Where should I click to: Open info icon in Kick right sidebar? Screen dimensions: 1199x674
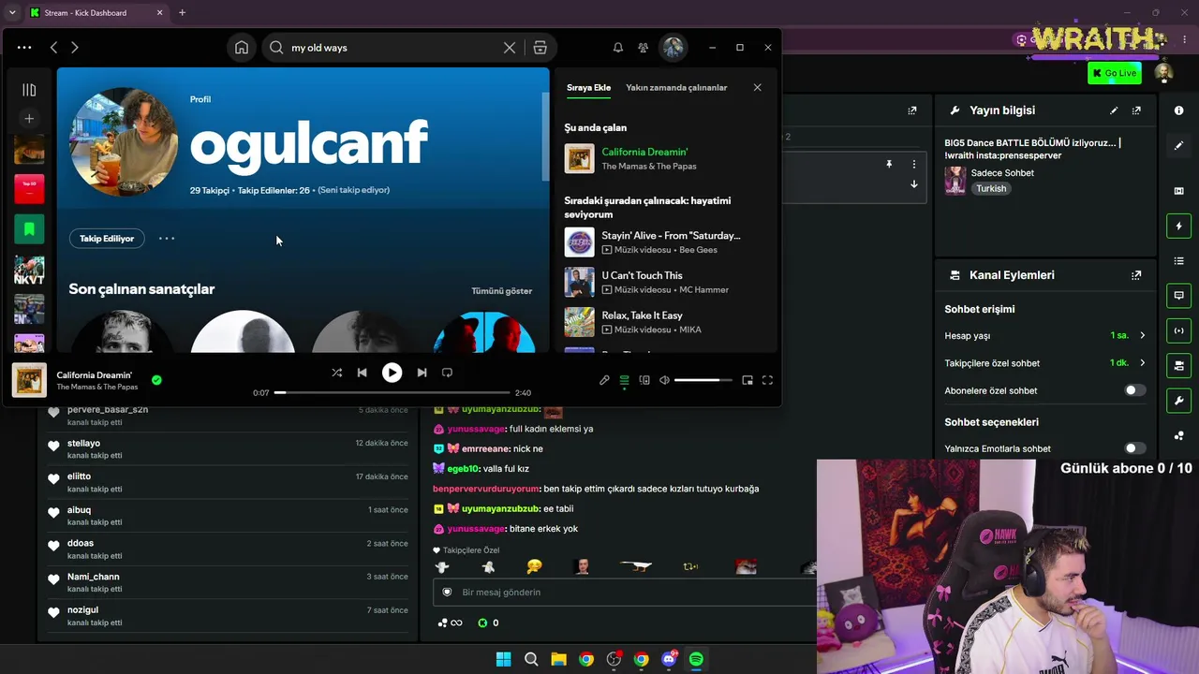(1178, 110)
